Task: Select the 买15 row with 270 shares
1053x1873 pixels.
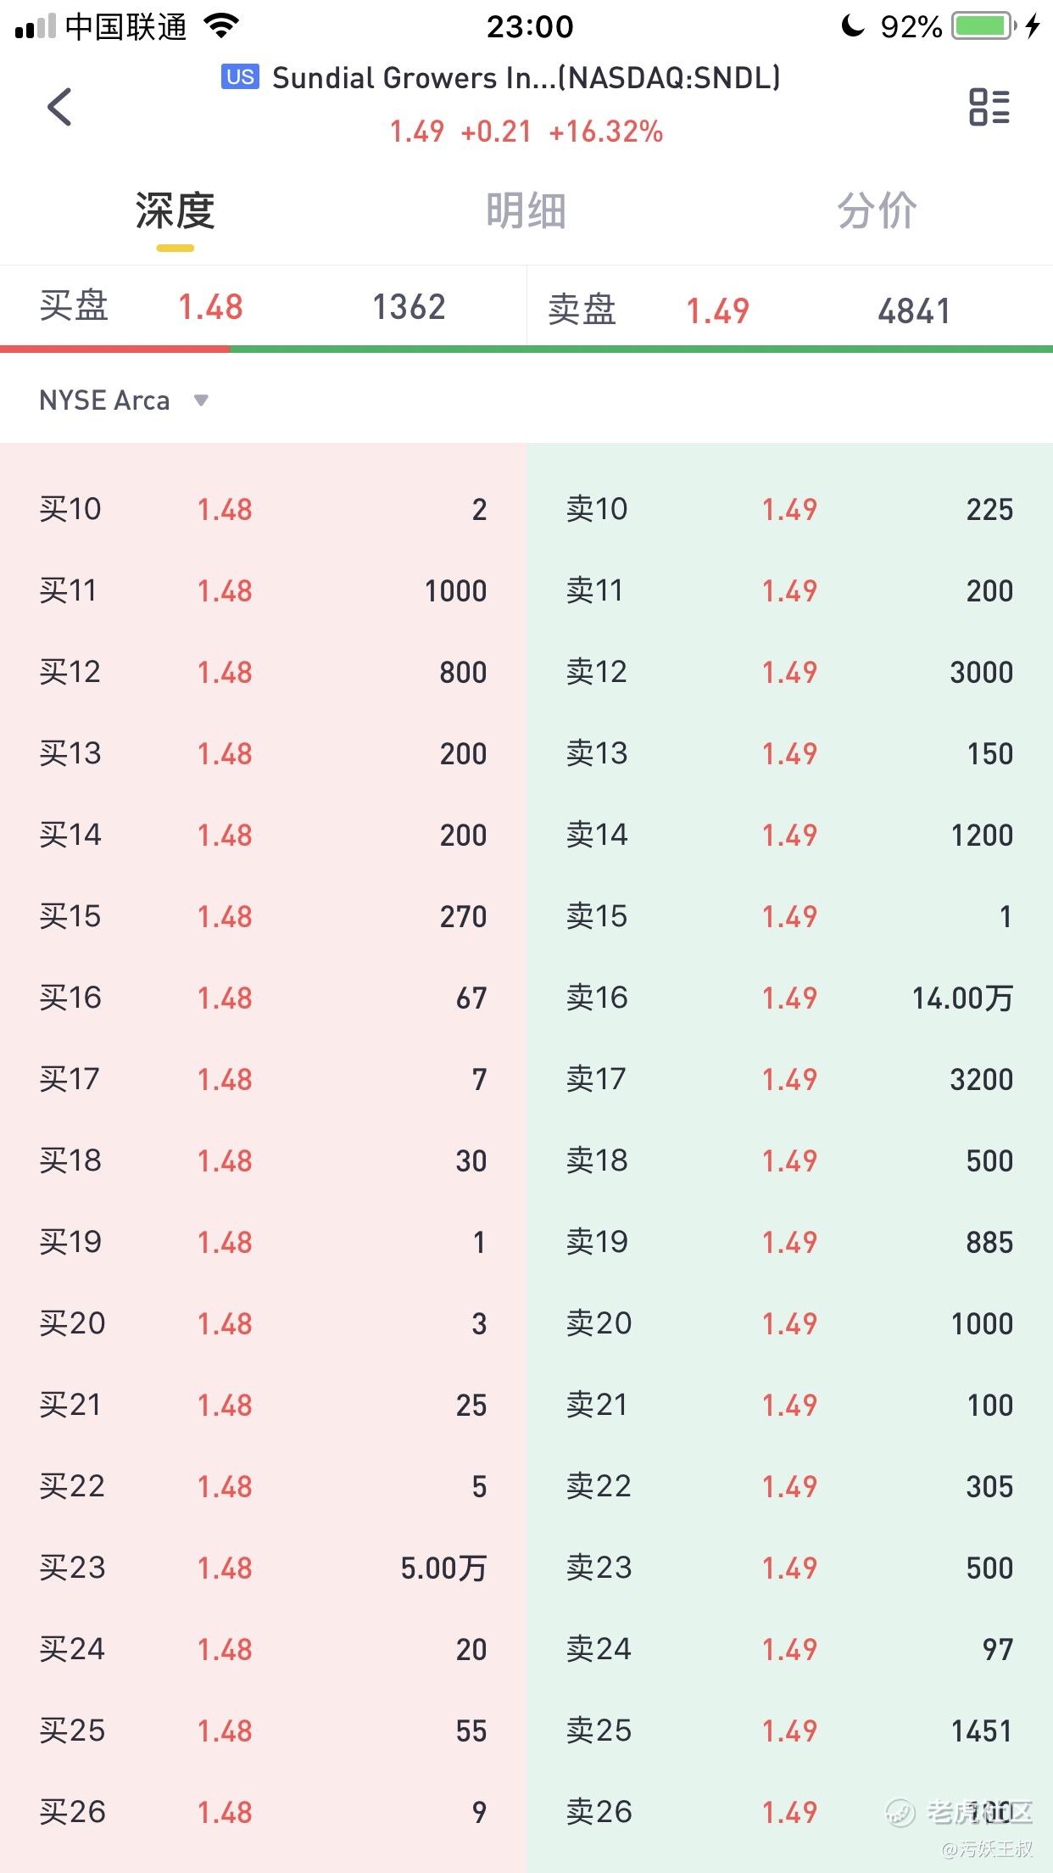Action: pos(263,916)
